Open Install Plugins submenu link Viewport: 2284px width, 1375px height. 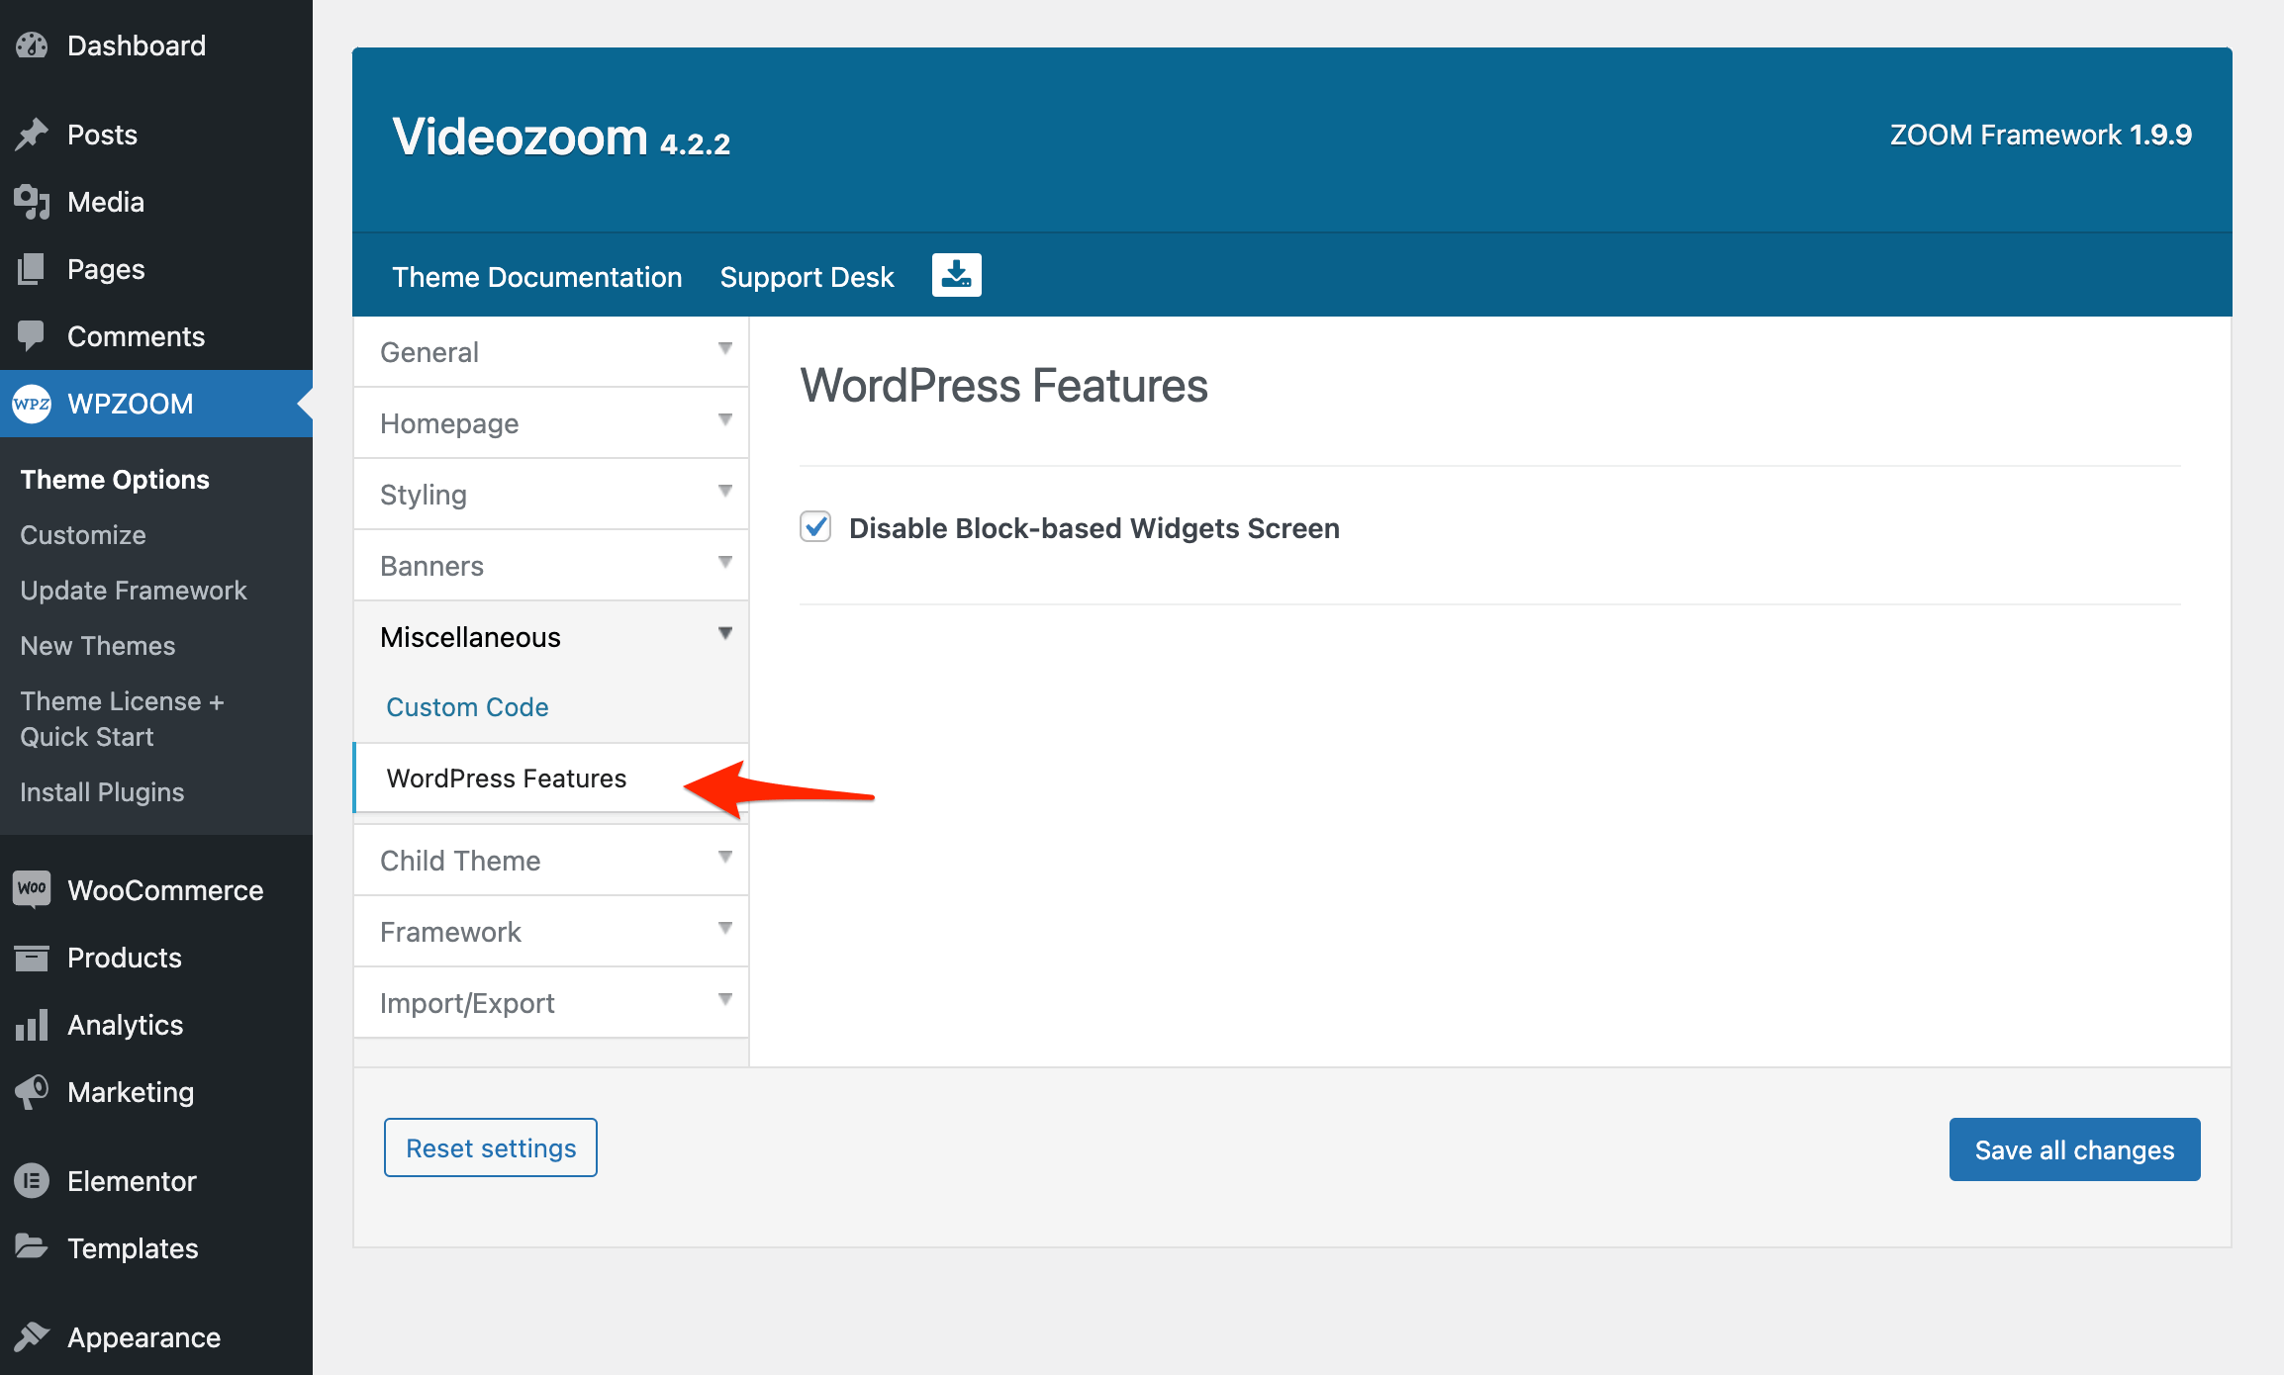coord(102,792)
